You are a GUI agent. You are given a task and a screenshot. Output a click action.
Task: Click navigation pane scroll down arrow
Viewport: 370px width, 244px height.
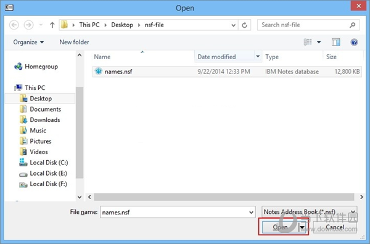click(x=80, y=197)
